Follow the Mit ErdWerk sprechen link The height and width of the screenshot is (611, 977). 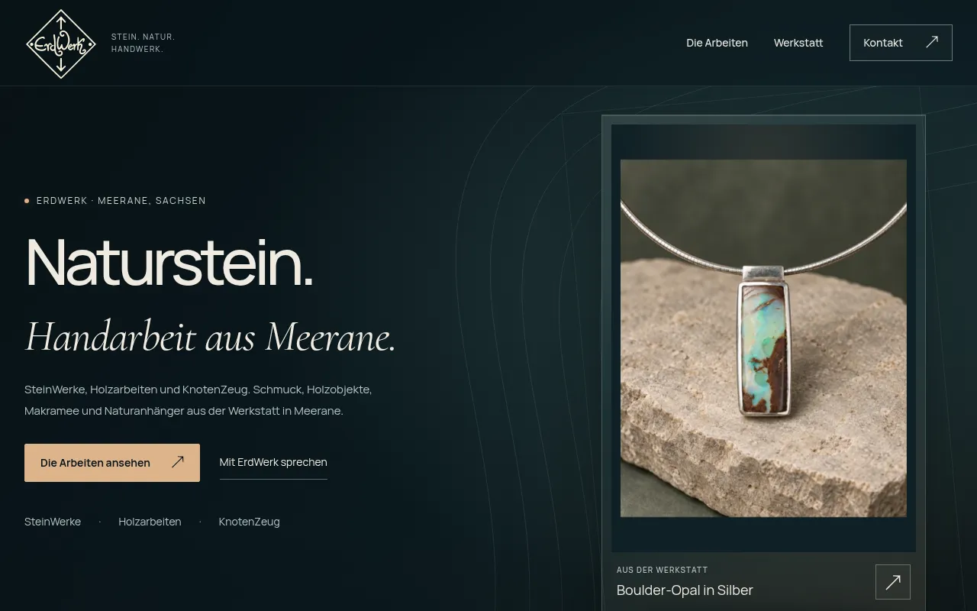[x=273, y=462]
